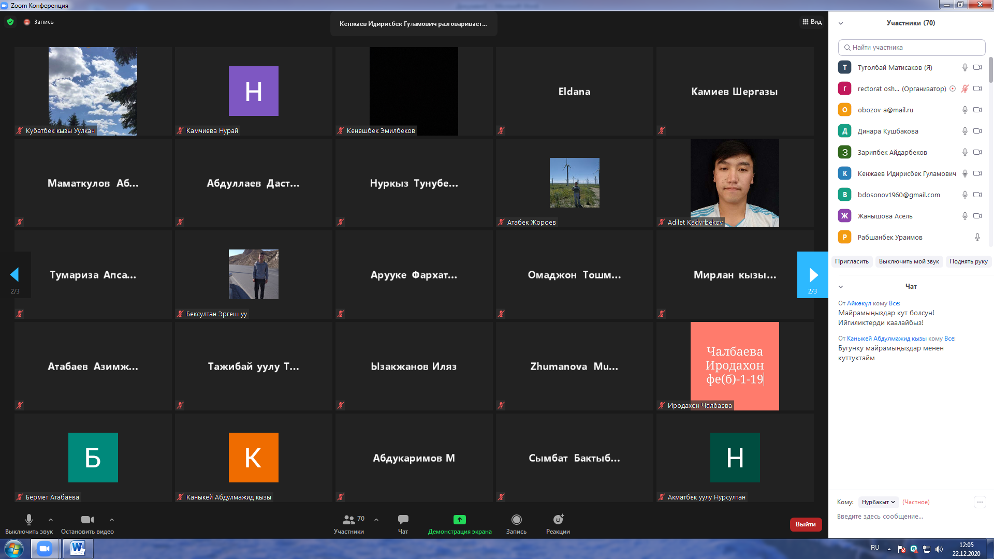Mute microphone with Выключить звук
The width and height of the screenshot is (994, 559).
pyautogui.click(x=29, y=520)
